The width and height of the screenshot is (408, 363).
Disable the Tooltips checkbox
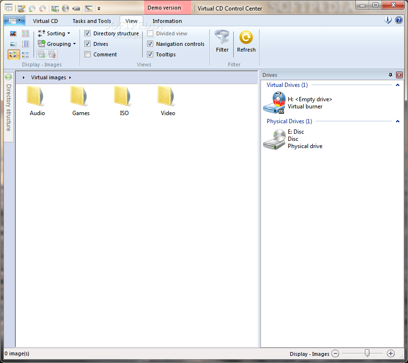click(150, 54)
